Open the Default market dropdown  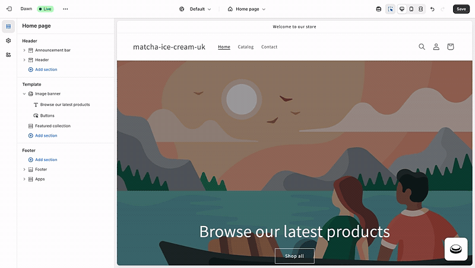pos(195,9)
